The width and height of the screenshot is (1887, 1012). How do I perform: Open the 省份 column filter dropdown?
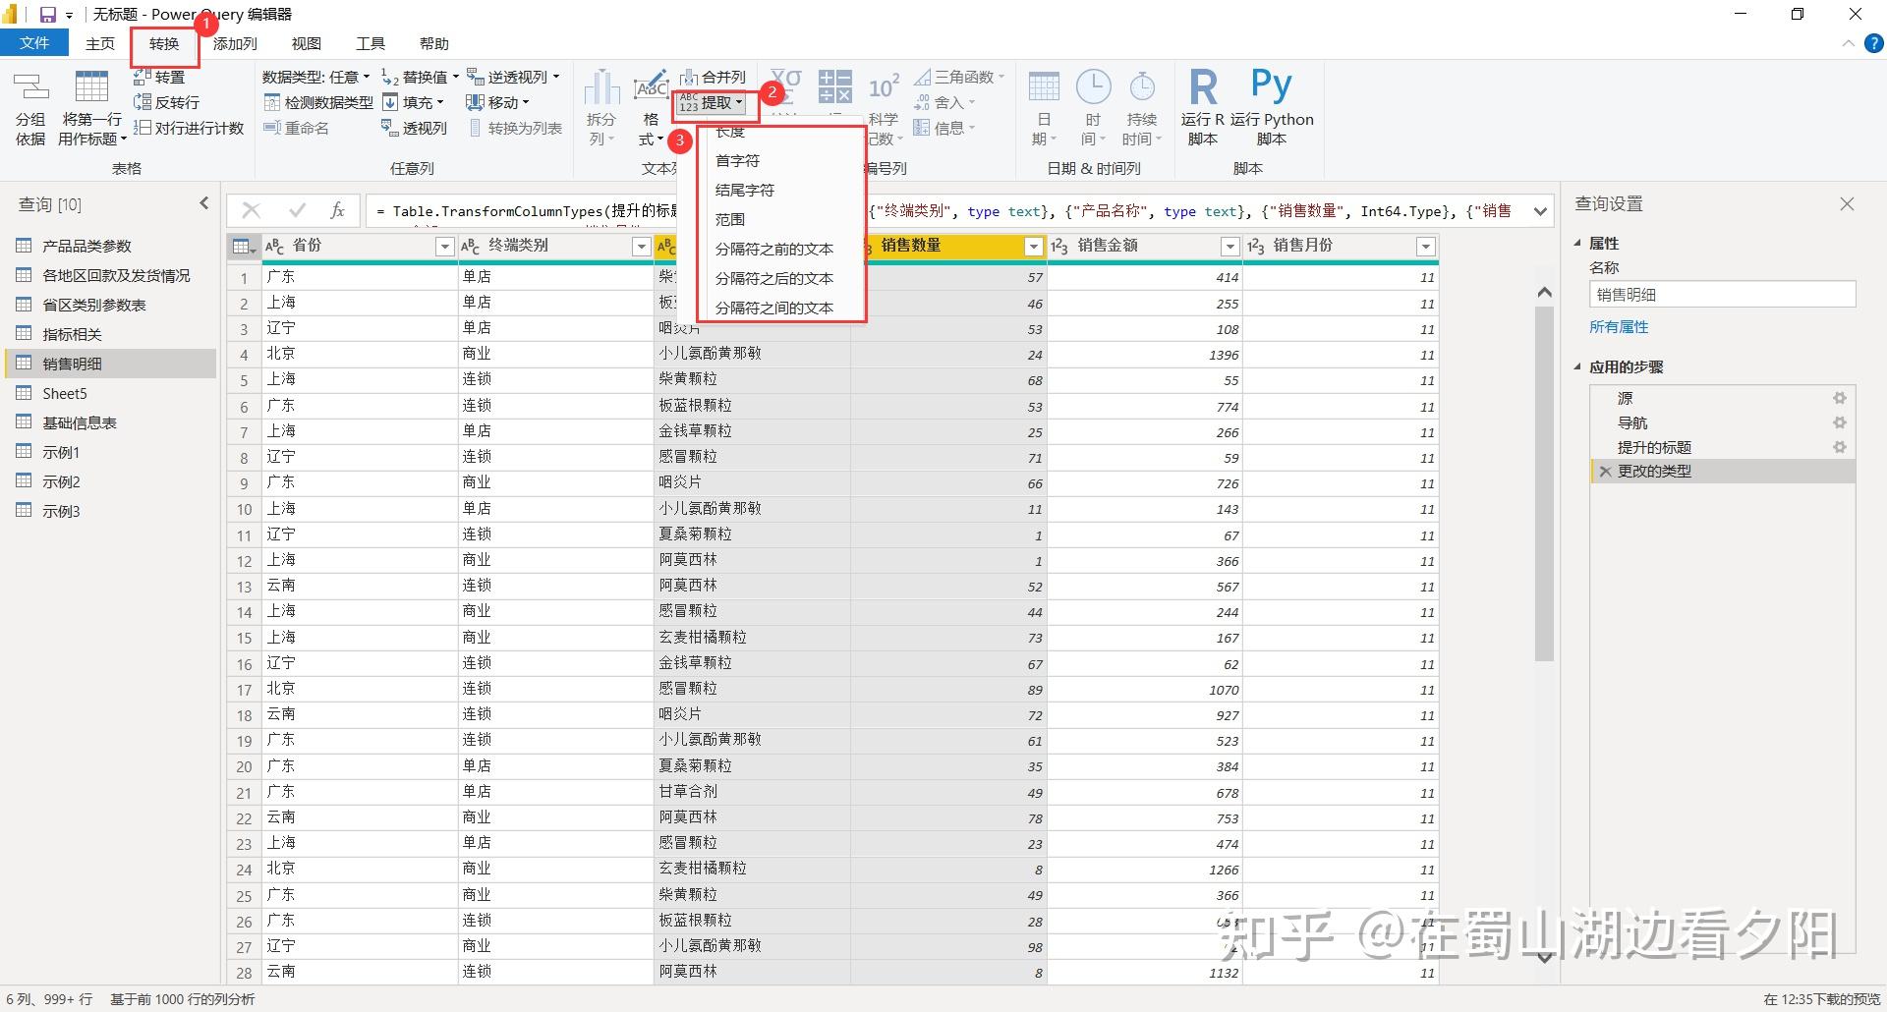coord(444,246)
